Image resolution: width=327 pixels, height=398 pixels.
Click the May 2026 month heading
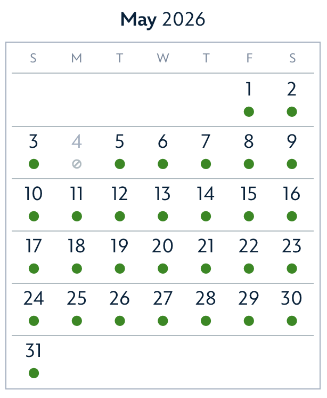[163, 20]
